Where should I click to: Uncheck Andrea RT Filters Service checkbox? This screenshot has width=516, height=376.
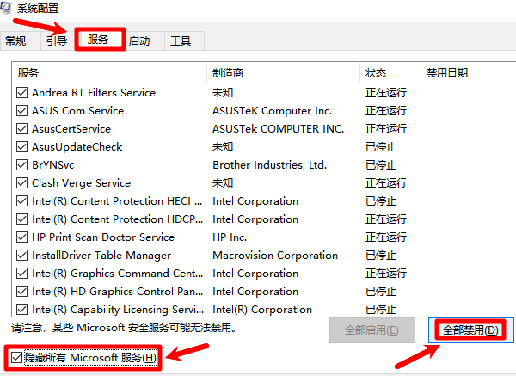pos(22,93)
